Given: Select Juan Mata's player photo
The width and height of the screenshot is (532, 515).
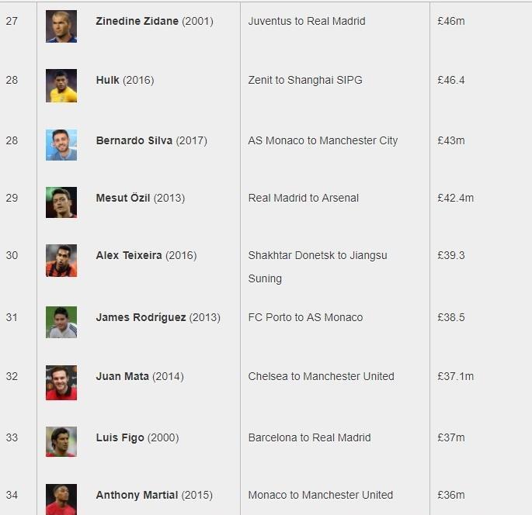Looking at the screenshot, I should tap(61, 382).
